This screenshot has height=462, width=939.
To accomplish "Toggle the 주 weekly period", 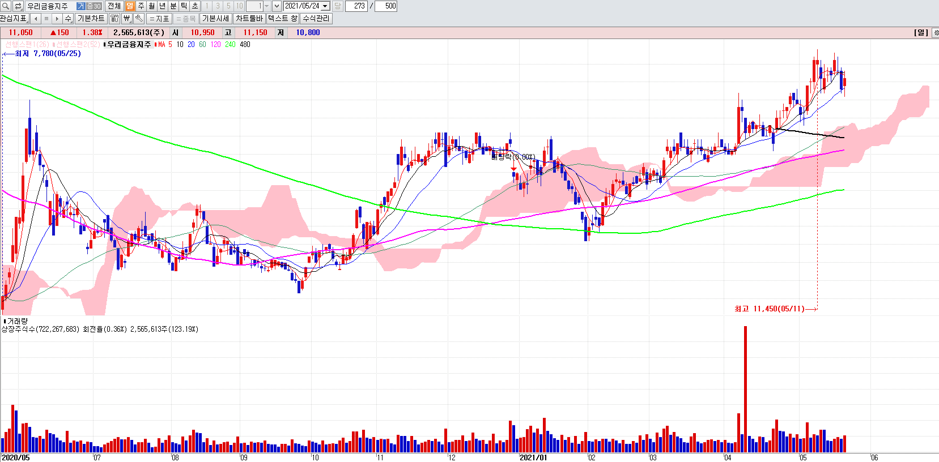I will (x=141, y=6).
